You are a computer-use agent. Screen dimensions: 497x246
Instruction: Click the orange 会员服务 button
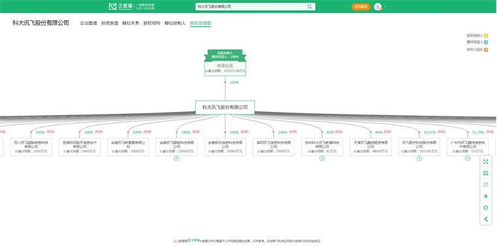(361, 7)
